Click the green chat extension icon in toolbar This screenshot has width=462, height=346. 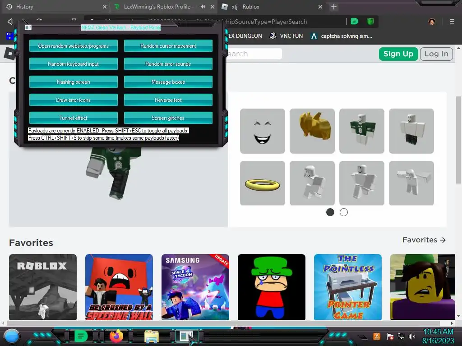355,21
